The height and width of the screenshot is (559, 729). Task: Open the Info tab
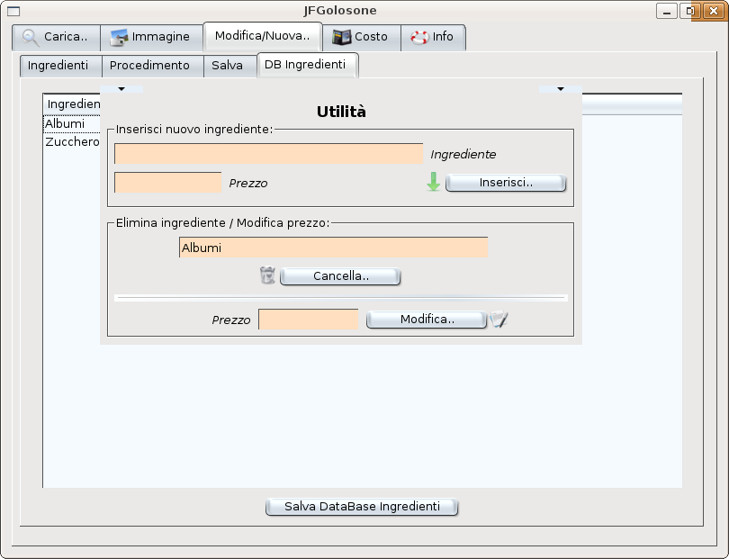[433, 37]
